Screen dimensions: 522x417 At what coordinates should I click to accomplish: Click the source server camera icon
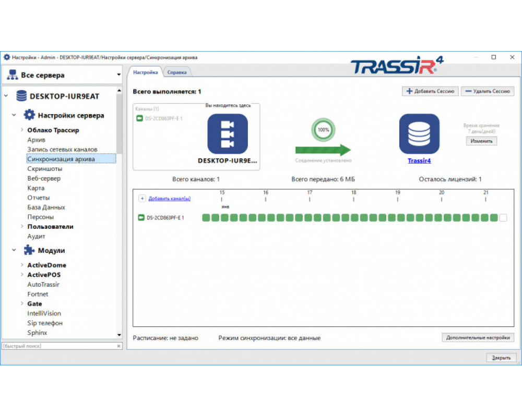(x=228, y=134)
